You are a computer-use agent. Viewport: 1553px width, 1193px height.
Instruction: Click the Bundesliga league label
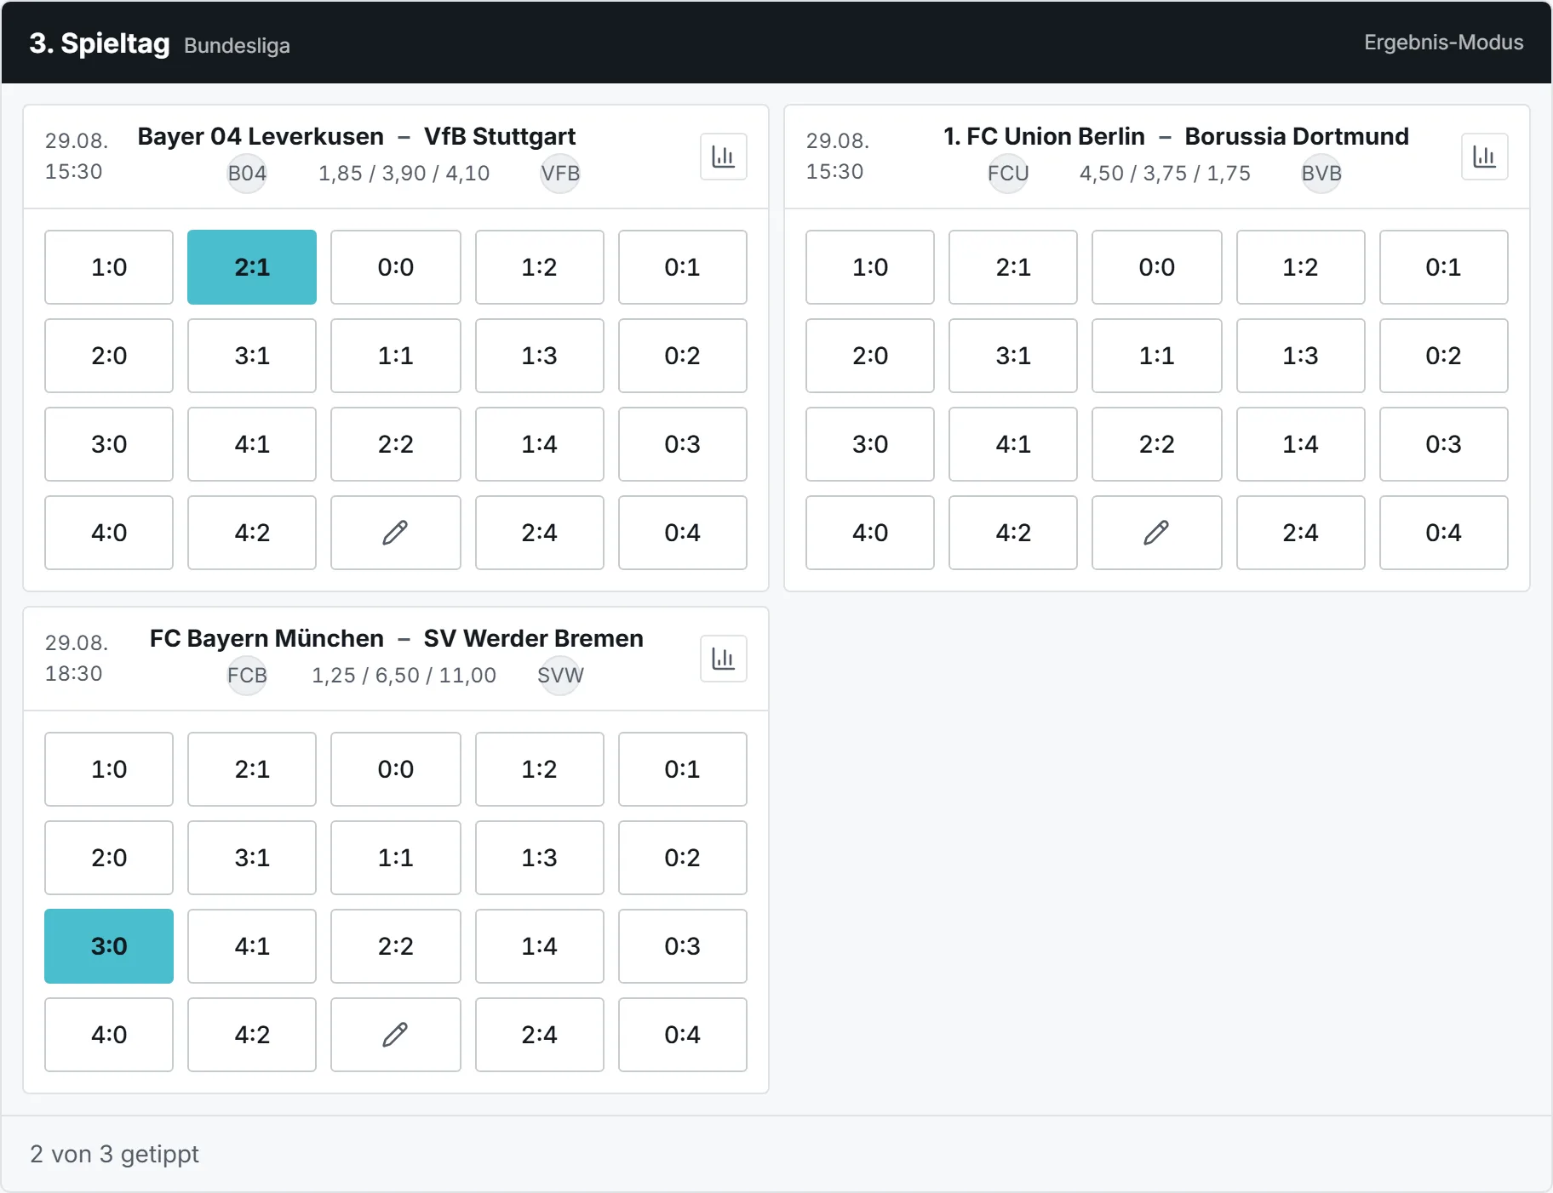pyautogui.click(x=237, y=45)
